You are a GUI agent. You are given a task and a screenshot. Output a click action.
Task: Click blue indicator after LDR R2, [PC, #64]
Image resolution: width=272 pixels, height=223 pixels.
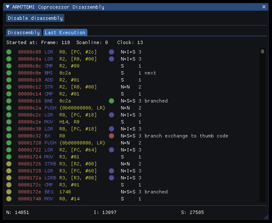[x=111, y=150]
